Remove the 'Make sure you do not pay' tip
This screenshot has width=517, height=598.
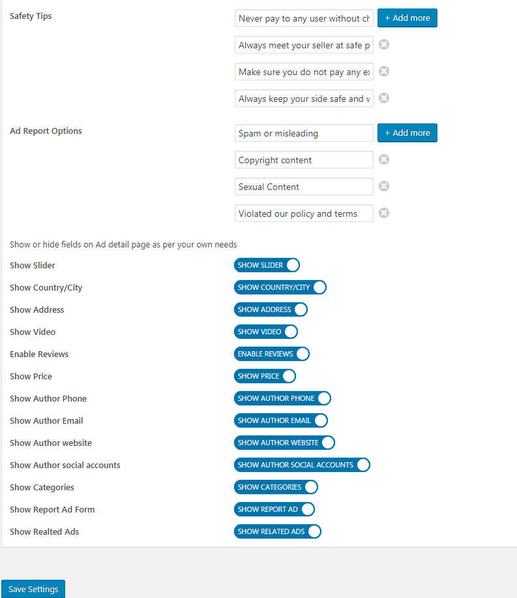(x=384, y=71)
